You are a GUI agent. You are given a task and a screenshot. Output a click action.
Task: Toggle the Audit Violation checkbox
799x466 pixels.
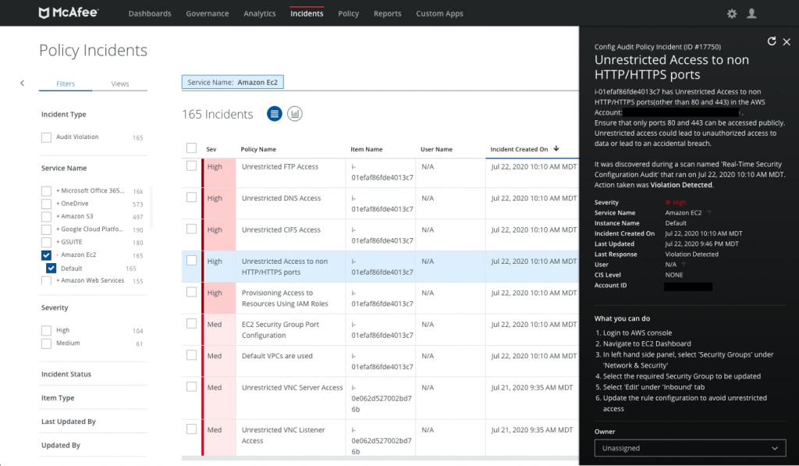(46, 137)
